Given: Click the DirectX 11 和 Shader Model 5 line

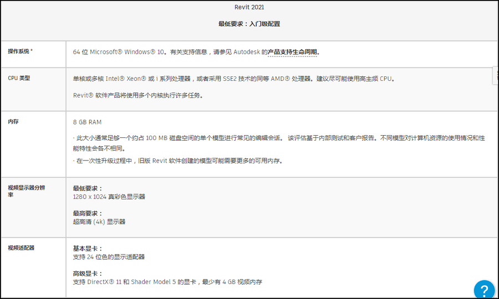Looking at the screenshot, I should tap(167, 282).
